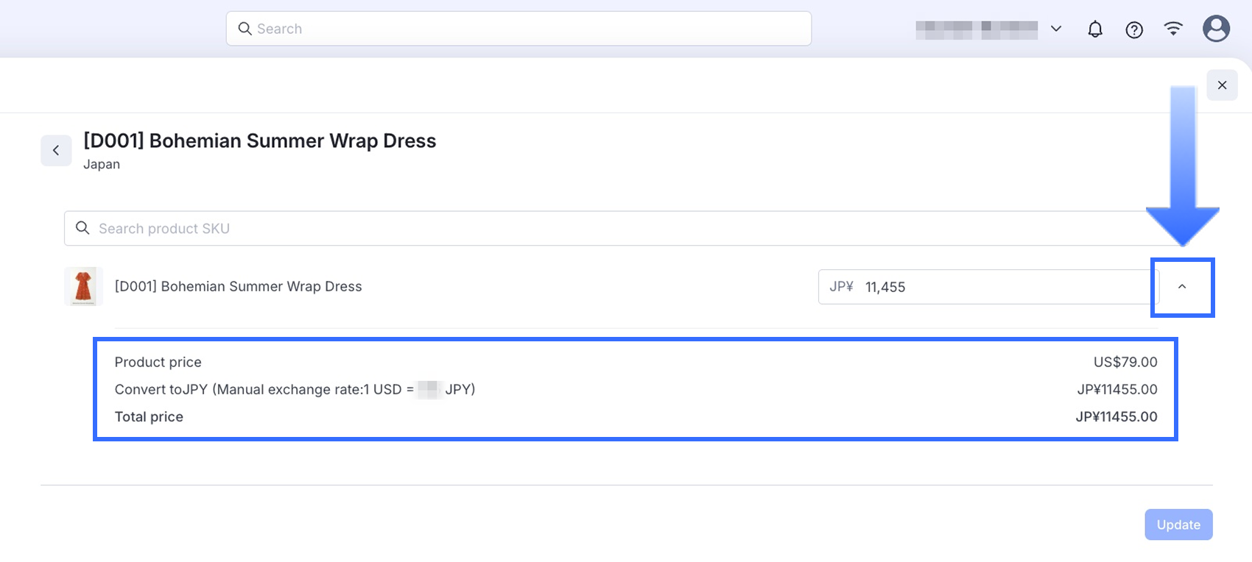Click the JP¥ 11,455 price input
This screenshot has width=1252, height=562.
point(987,287)
